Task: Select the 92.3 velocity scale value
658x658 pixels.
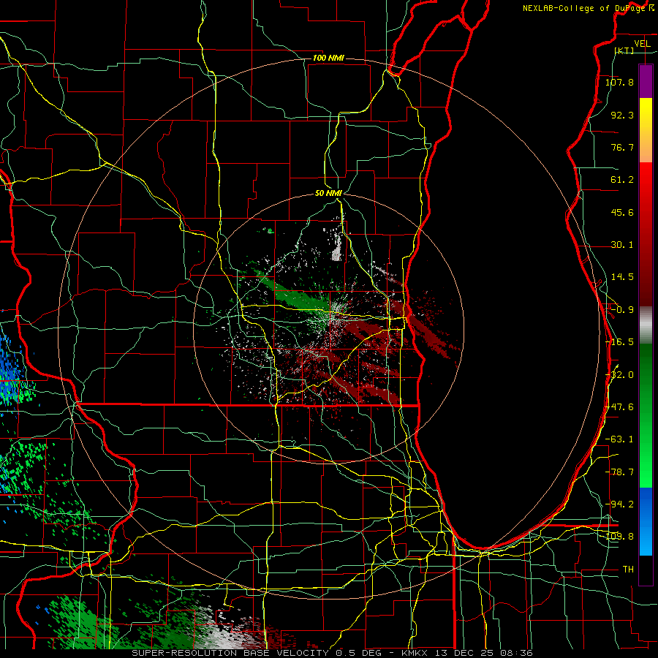Action: [x=622, y=115]
